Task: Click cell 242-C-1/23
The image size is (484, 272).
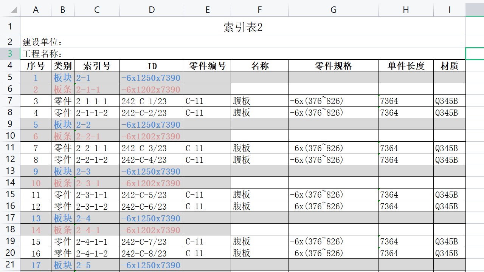Action: (152, 101)
